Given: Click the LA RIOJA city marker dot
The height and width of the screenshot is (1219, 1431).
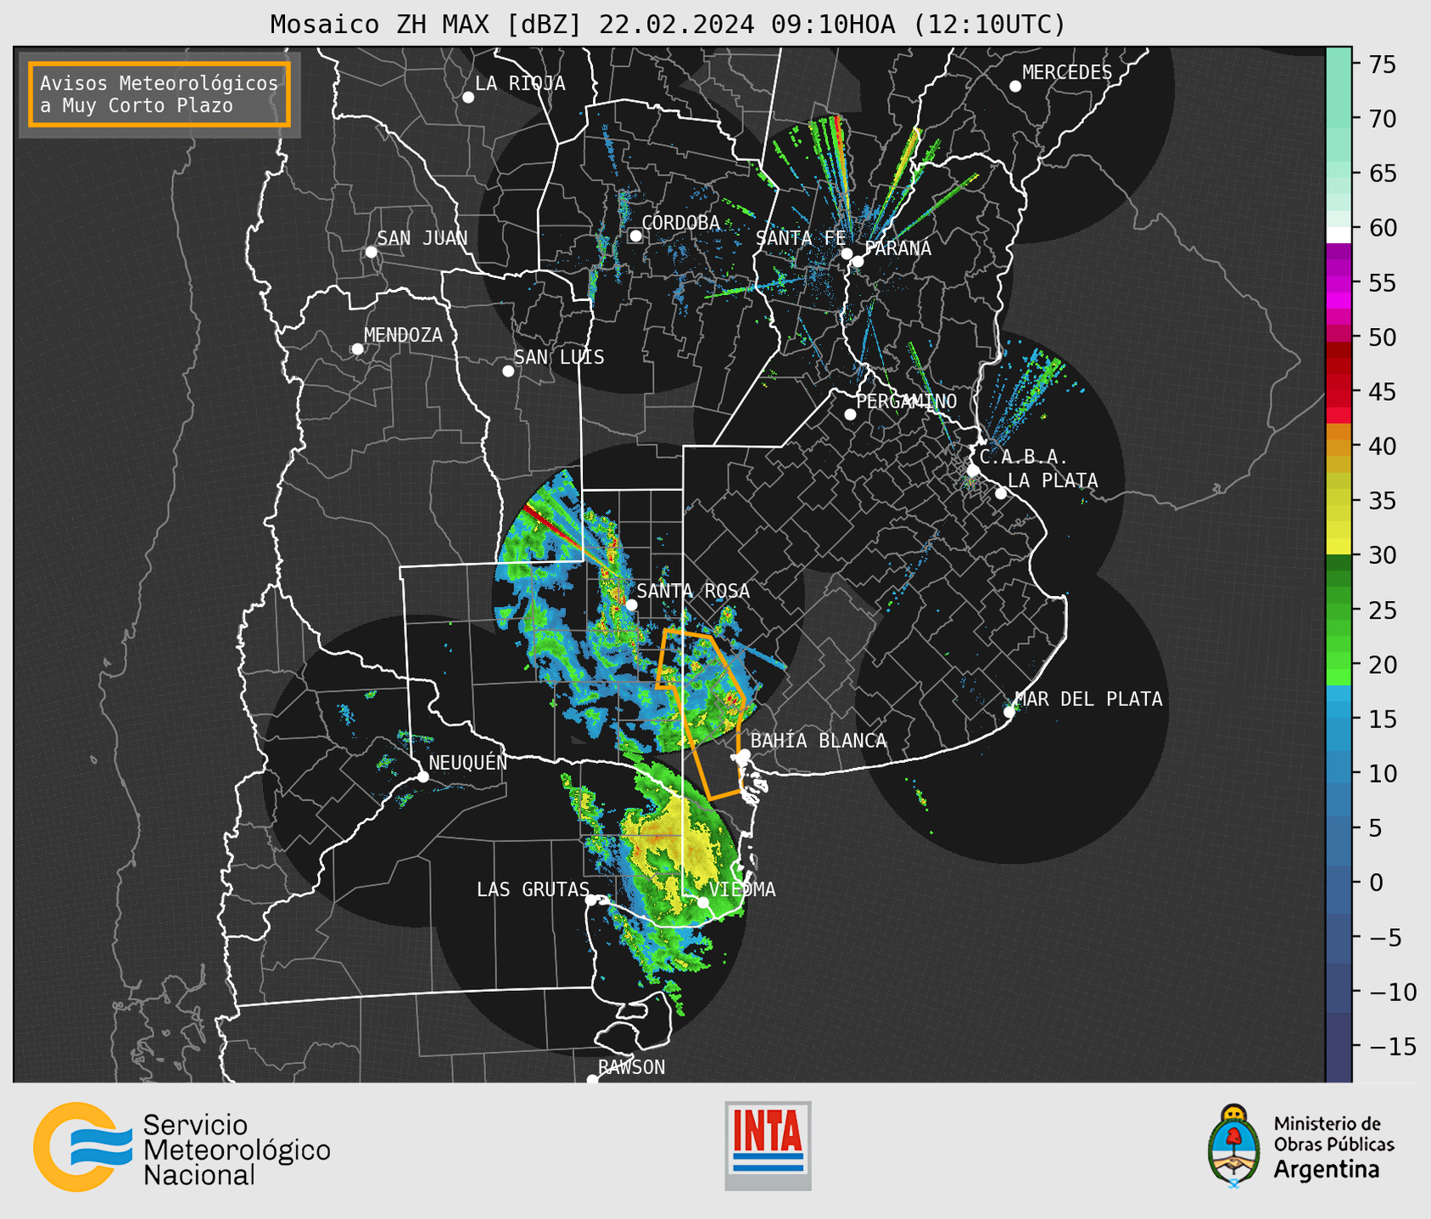Looking at the screenshot, I should tap(468, 97).
